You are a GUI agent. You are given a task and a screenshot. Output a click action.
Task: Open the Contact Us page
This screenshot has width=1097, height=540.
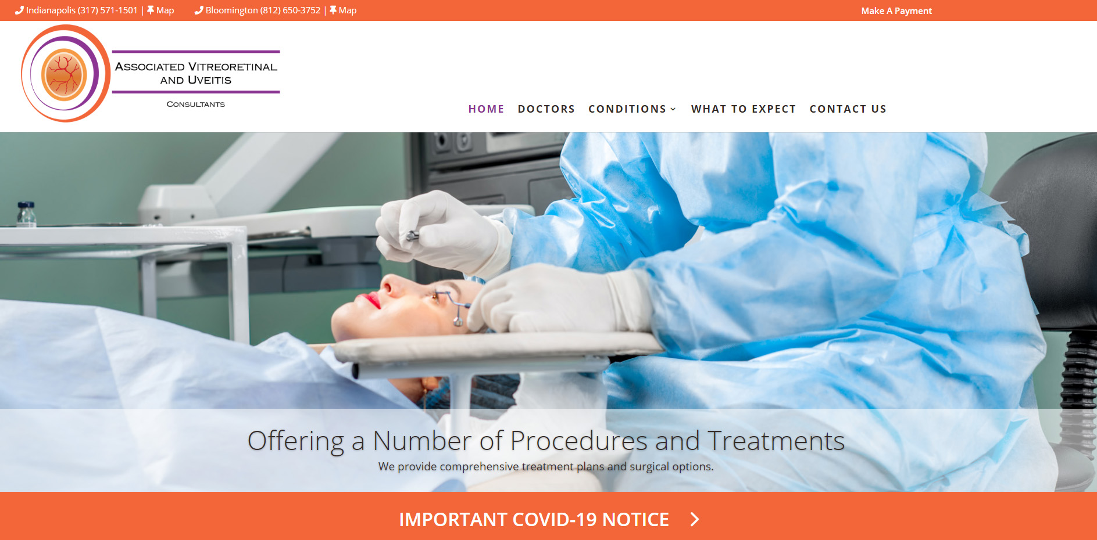tap(848, 109)
